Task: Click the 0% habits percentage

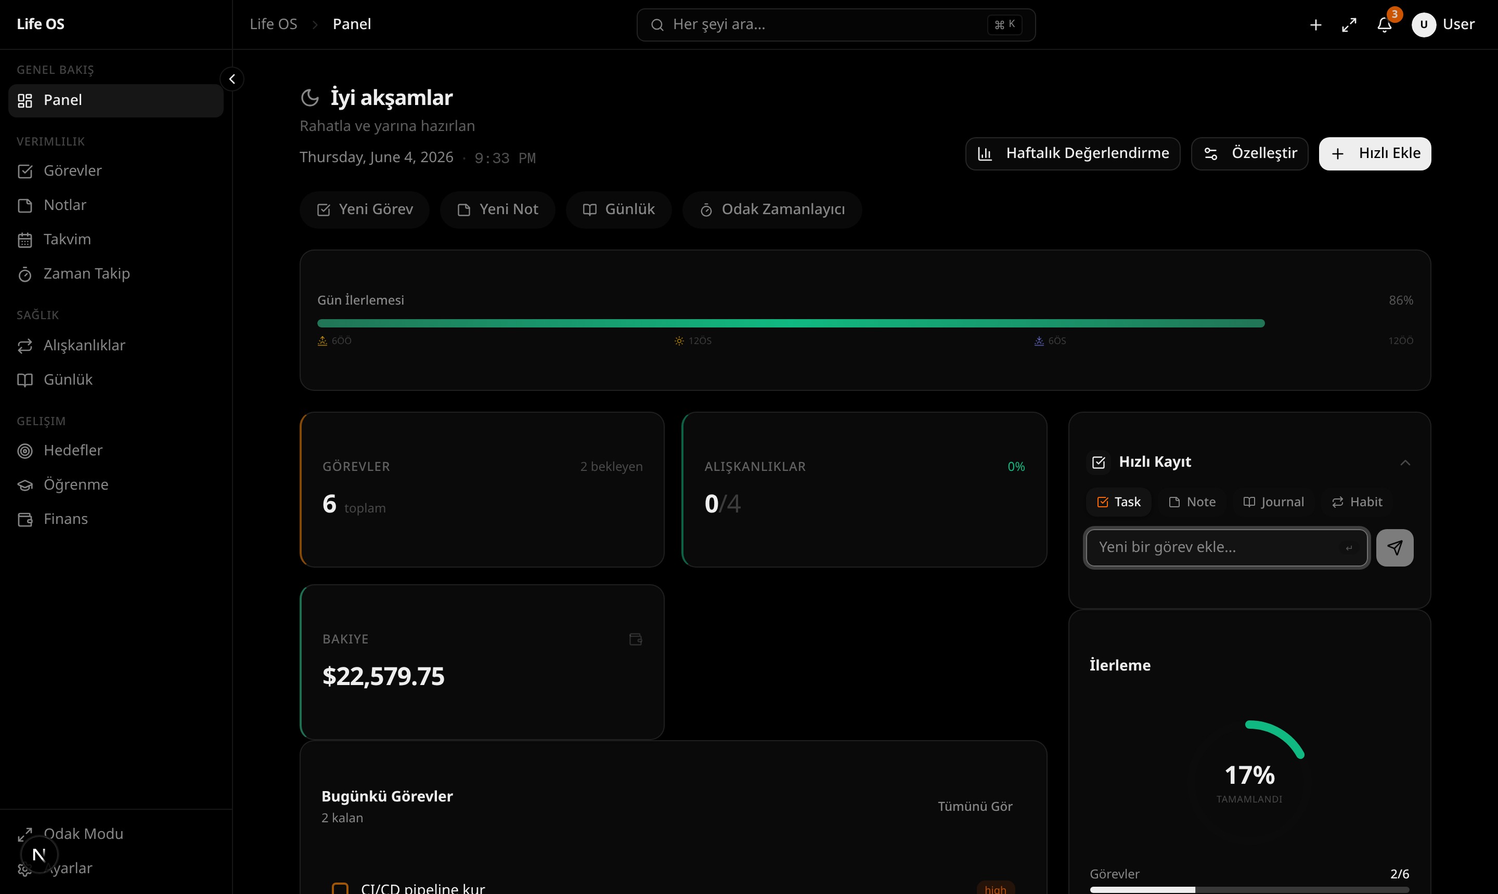Action: tap(1016, 467)
